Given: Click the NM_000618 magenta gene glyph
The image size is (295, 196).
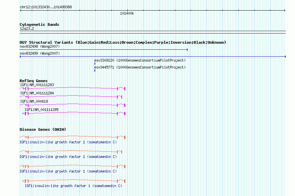Looking at the screenshot, I should pyautogui.click(x=73, y=105).
